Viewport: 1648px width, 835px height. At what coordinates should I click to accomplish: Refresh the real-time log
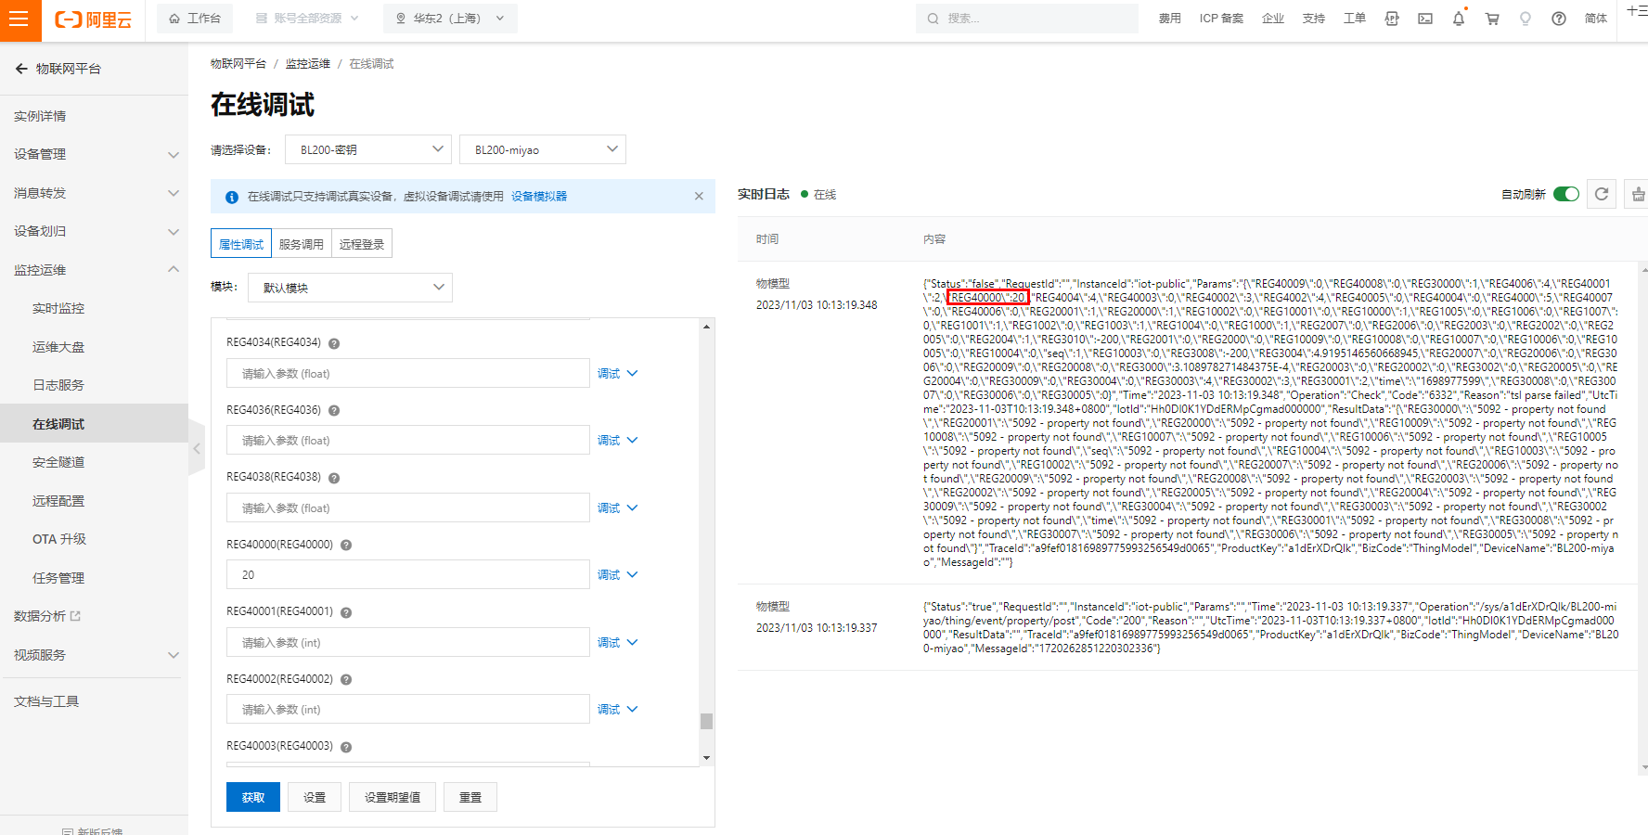click(x=1602, y=194)
